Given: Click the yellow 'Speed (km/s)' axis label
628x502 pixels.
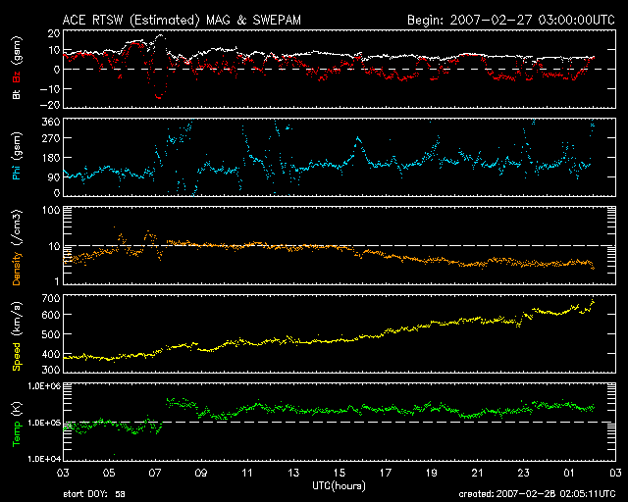Looking at the screenshot, I should point(17,336).
